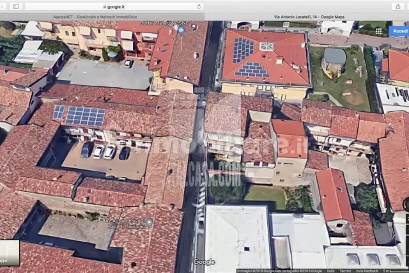Open the Google apps grid icon
Image resolution: width=409 pixels, height=273 pixels.
379,31
